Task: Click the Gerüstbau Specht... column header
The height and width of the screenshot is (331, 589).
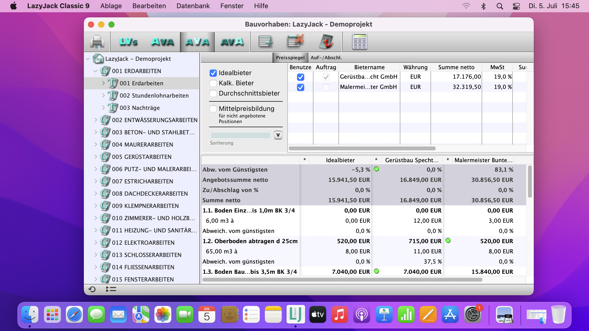Action: [412, 160]
